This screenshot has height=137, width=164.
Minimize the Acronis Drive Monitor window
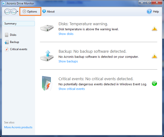tap(142, 2)
